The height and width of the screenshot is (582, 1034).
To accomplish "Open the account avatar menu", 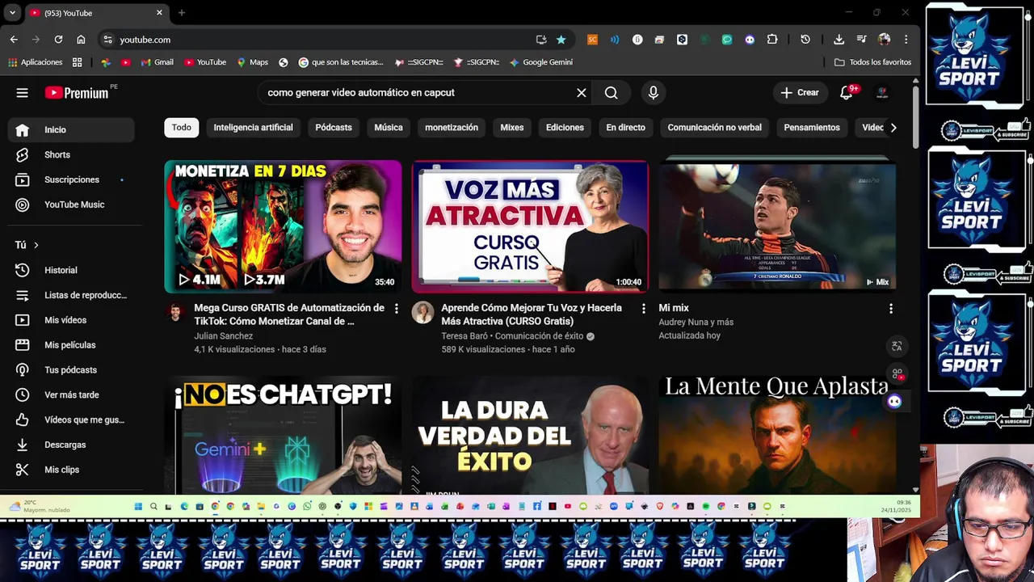I will click(x=882, y=93).
